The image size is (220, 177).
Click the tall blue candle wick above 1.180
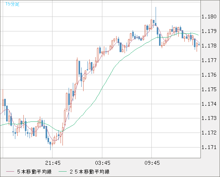click(x=156, y=15)
